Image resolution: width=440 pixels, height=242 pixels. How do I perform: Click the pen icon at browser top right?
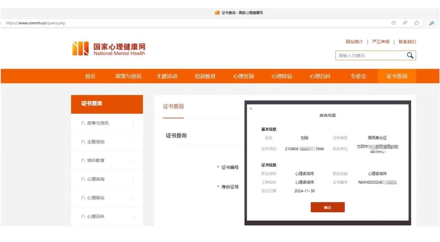(431, 23)
